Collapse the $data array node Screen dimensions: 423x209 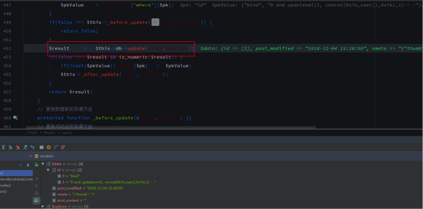tap(43, 164)
